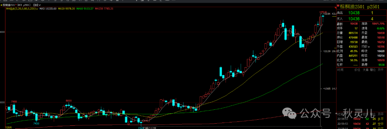Image resolution: width=387 pixels, height=129 pixels.
Task: Select the MA60 9103.57 value label
Action: tap(85, 9)
